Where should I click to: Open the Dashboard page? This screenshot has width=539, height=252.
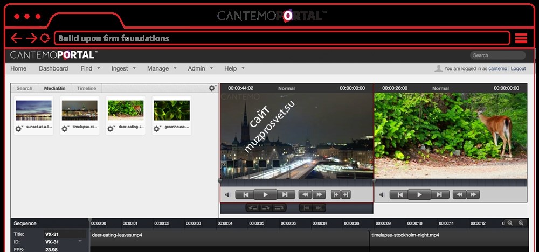(53, 68)
